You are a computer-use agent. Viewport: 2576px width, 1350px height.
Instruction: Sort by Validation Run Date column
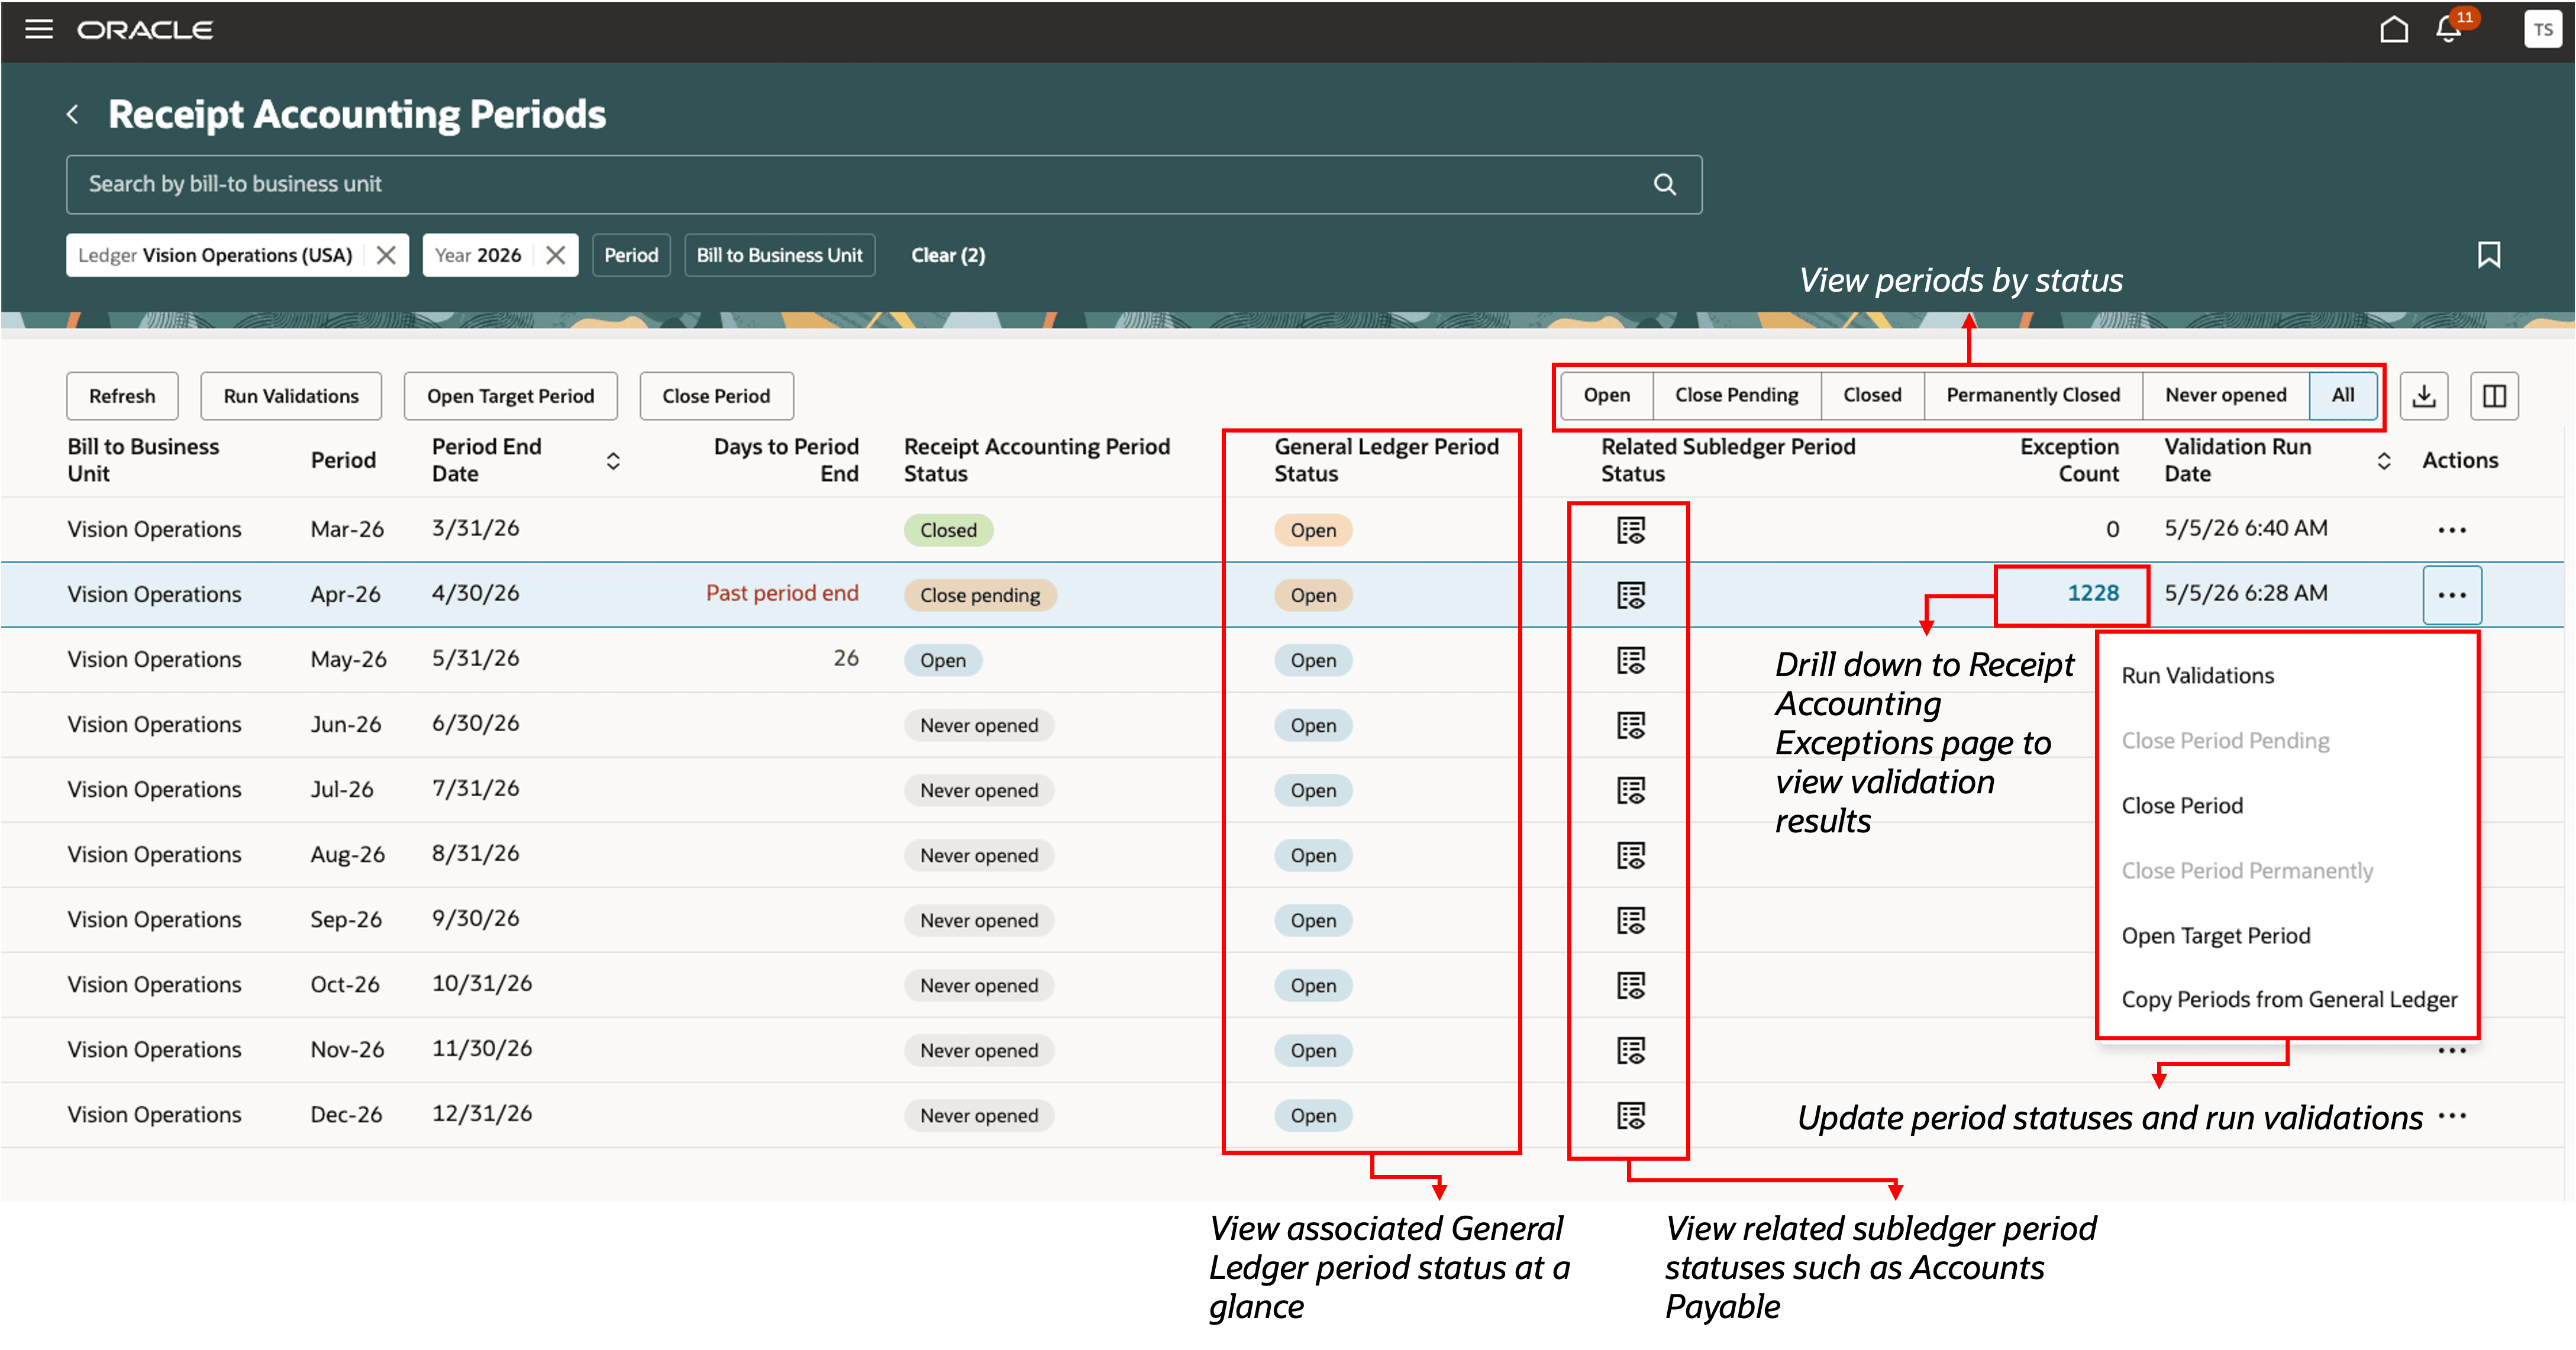pos(2383,460)
